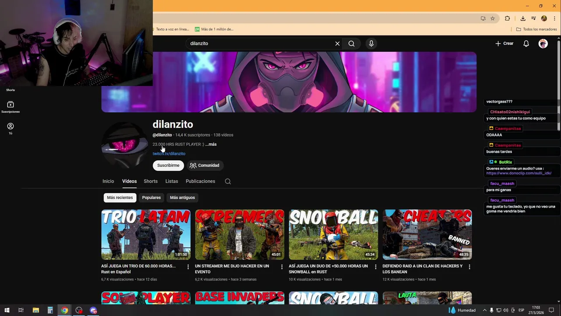Open the TRIO LATAM video thumbnail
This screenshot has height=316, width=561.
(x=146, y=234)
